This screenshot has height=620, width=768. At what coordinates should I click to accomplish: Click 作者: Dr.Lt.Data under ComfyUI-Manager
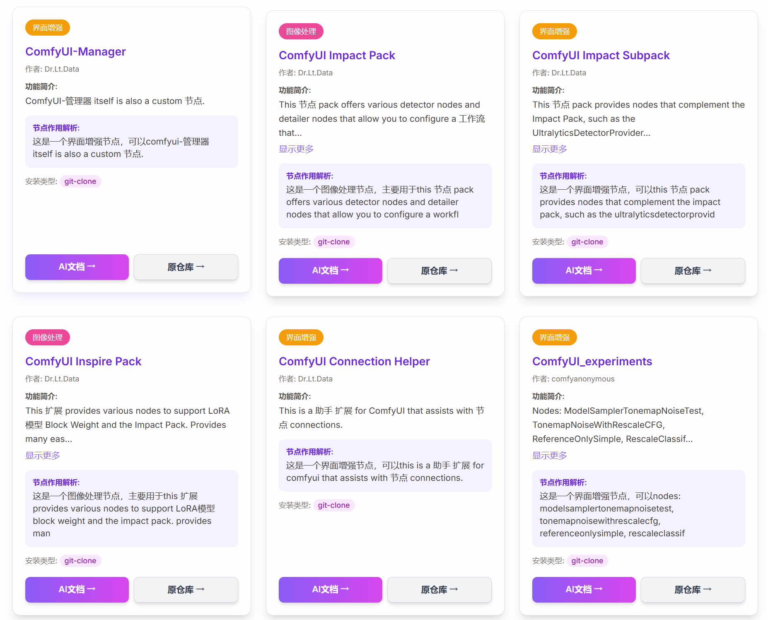(52, 69)
